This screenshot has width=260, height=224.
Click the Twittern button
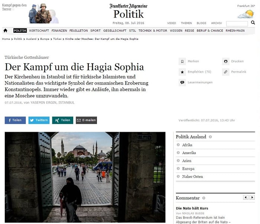[39, 120]
